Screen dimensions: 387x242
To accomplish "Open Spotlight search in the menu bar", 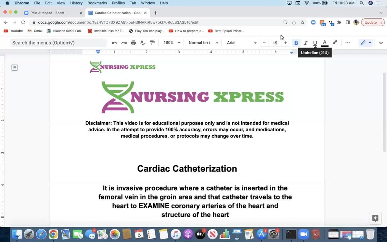I will [362, 3].
